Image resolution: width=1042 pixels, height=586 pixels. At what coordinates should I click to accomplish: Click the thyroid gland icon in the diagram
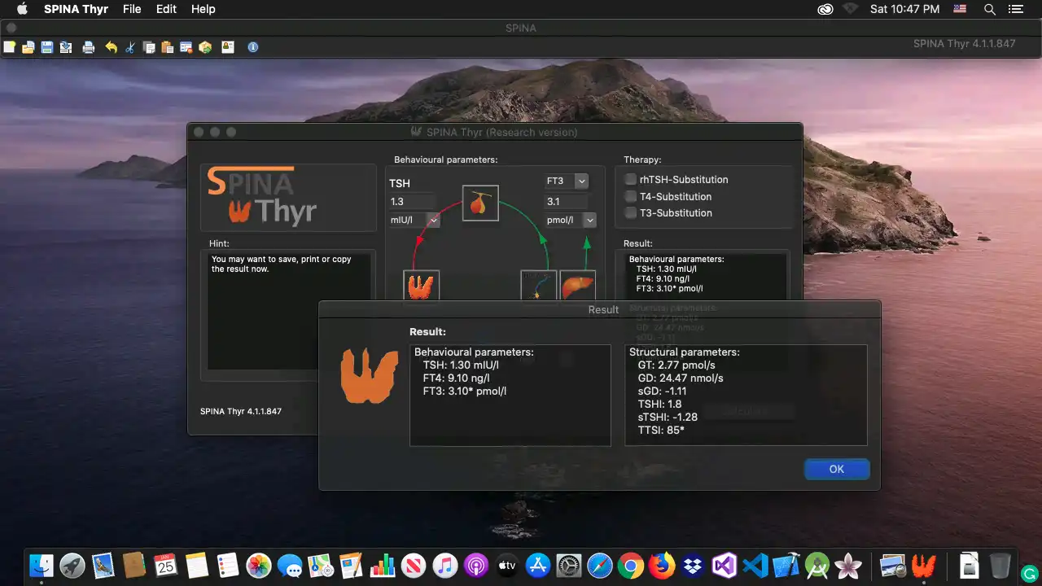pyautogui.click(x=421, y=285)
